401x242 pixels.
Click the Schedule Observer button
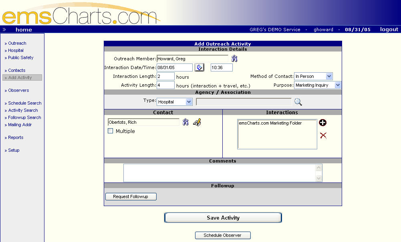pos(223,235)
